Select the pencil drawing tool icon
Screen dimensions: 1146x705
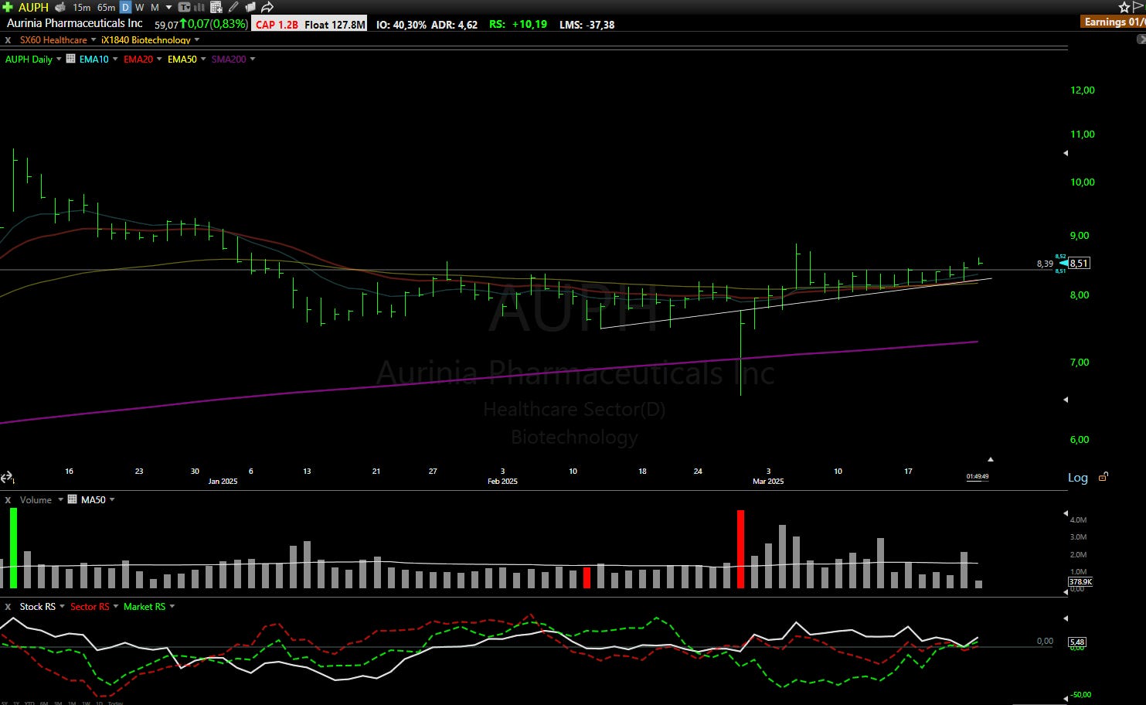[x=233, y=7]
